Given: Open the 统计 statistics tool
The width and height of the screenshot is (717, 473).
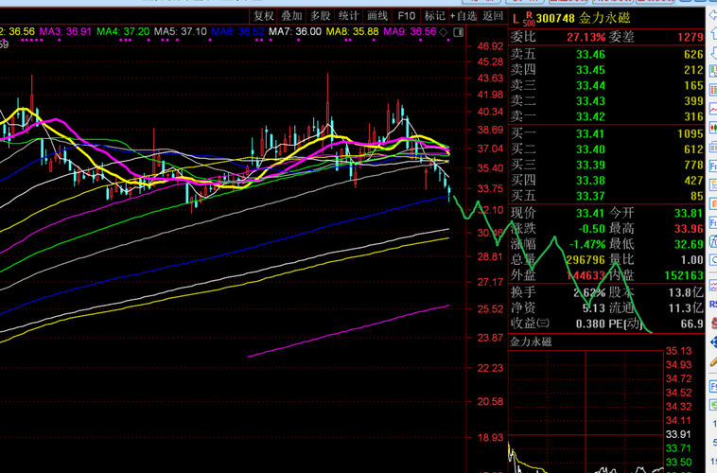Looking at the screenshot, I should tap(348, 16).
